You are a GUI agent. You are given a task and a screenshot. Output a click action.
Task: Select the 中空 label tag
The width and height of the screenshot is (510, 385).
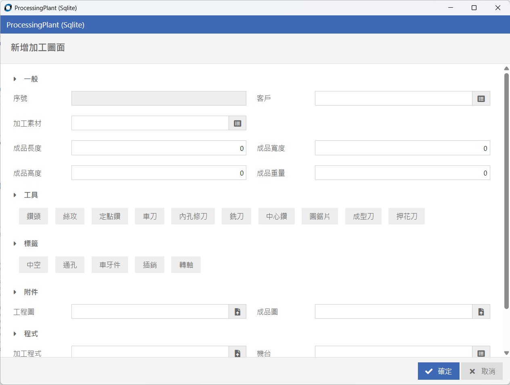coord(34,265)
